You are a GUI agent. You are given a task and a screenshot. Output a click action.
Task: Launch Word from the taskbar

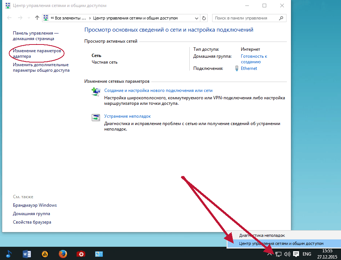pos(27,254)
